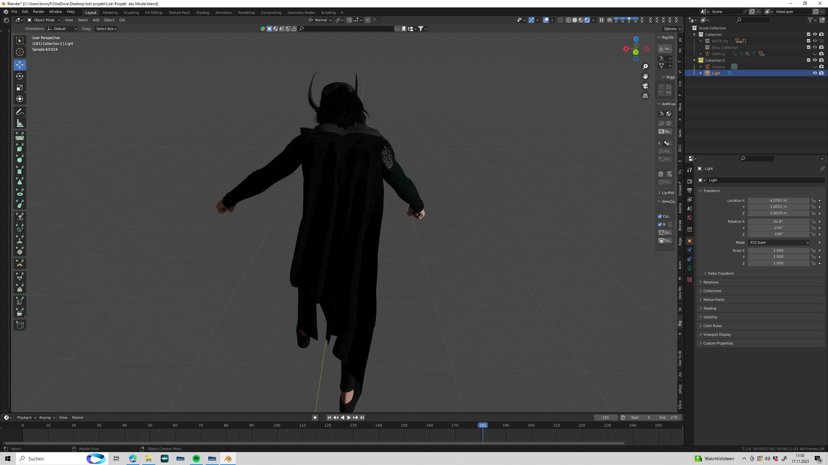Select the Scale tool in toolbar

pos(20,88)
